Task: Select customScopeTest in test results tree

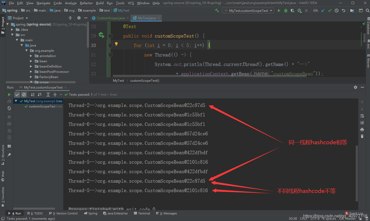Action: (x=42, y=106)
